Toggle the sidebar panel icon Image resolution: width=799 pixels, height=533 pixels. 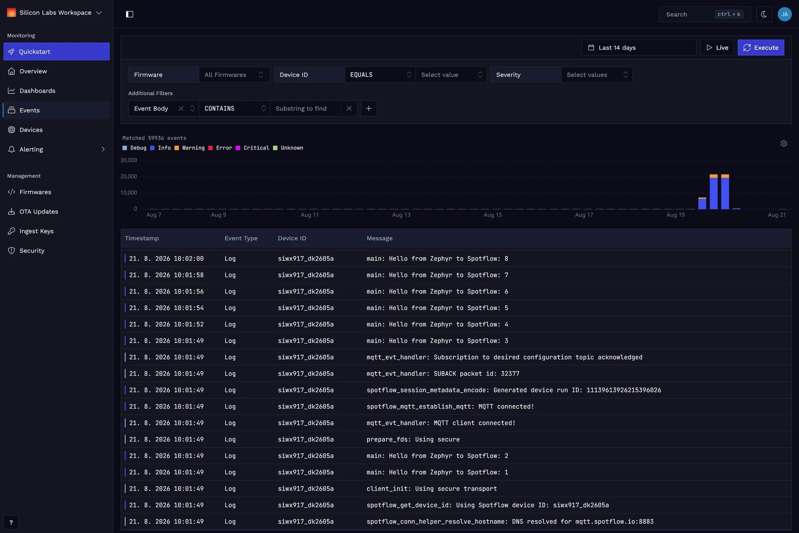tap(129, 14)
